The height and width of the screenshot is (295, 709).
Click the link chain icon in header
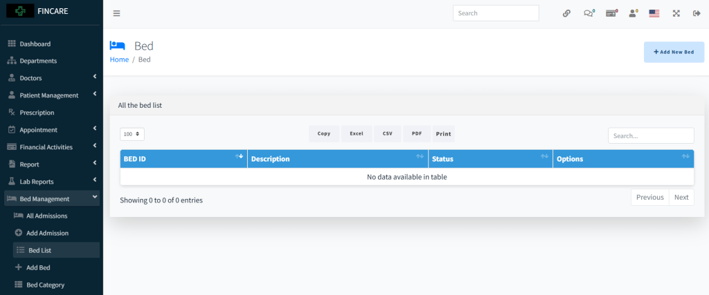click(x=566, y=13)
